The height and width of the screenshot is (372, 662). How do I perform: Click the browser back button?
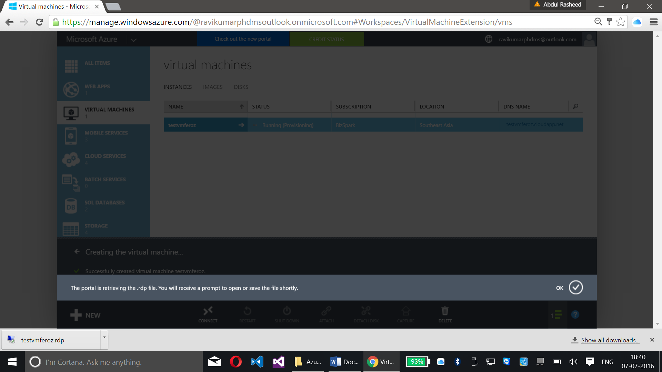[x=10, y=22]
